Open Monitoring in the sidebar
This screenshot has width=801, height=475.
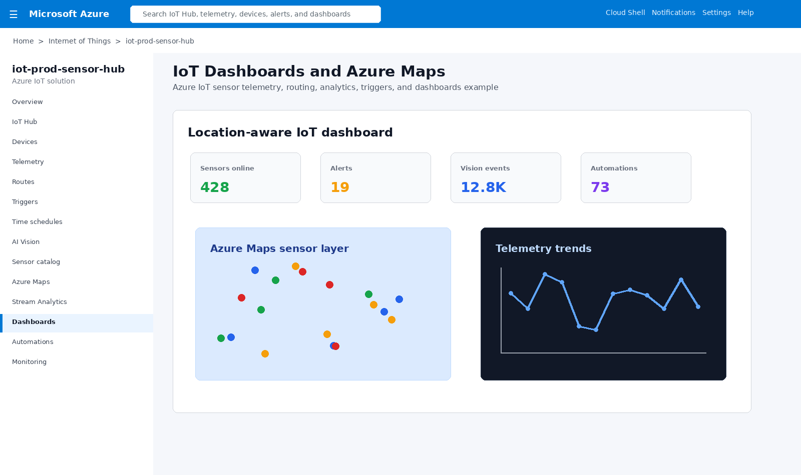pyautogui.click(x=77, y=362)
